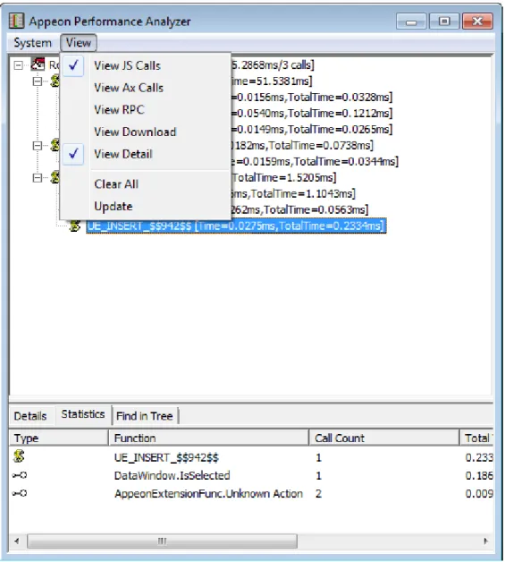This screenshot has height=562, width=505.
Task: Sort by the Function column header
Action: coord(208,438)
